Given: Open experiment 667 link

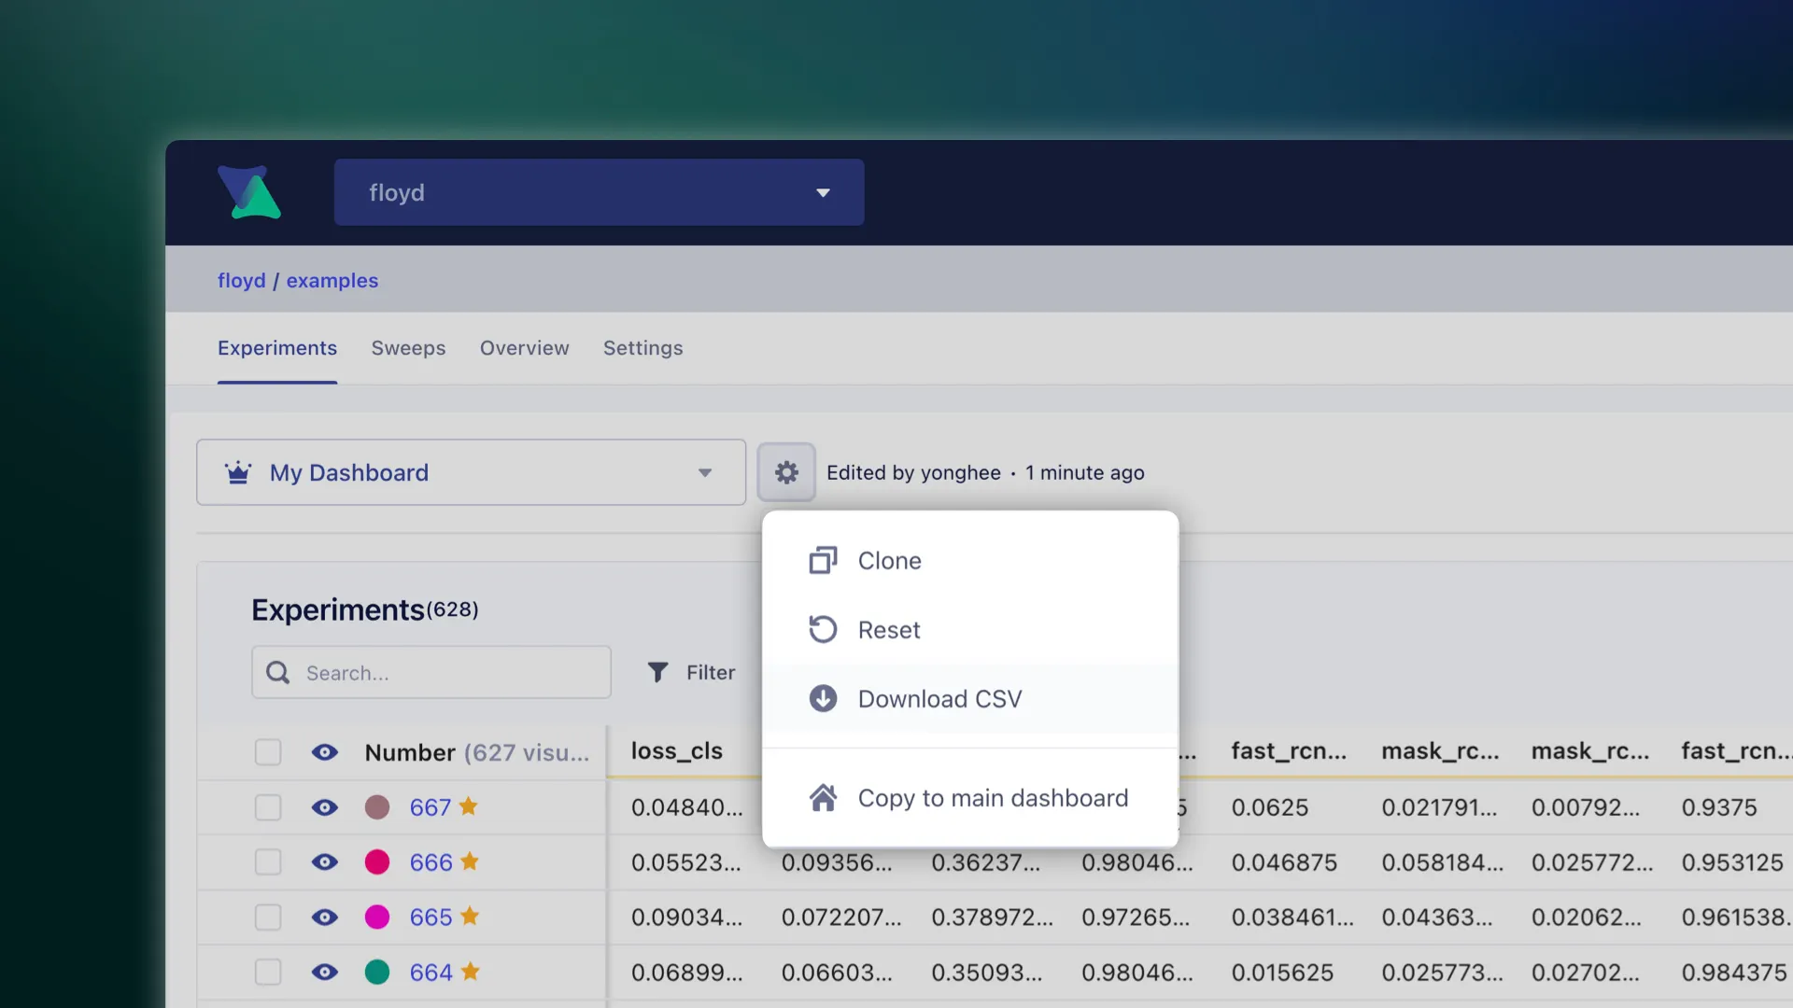Looking at the screenshot, I should 430,807.
